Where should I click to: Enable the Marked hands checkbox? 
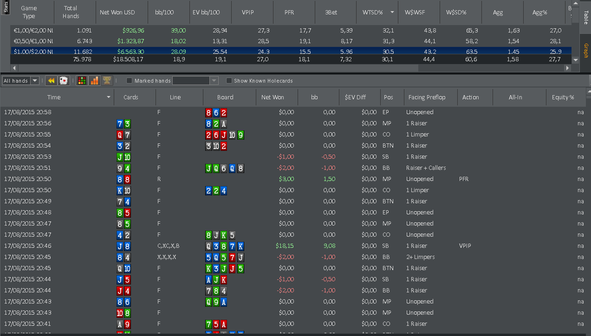point(130,81)
